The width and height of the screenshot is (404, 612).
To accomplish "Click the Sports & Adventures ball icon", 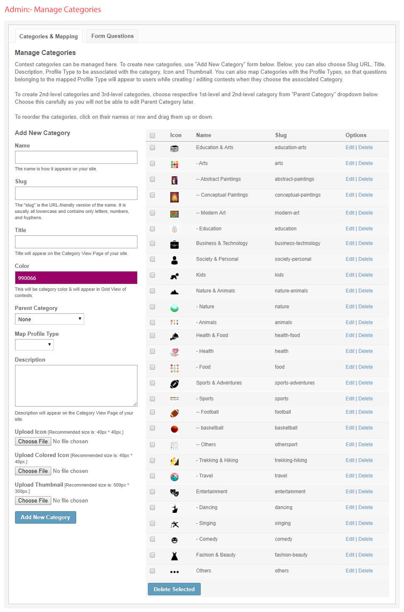I will click(x=174, y=384).
